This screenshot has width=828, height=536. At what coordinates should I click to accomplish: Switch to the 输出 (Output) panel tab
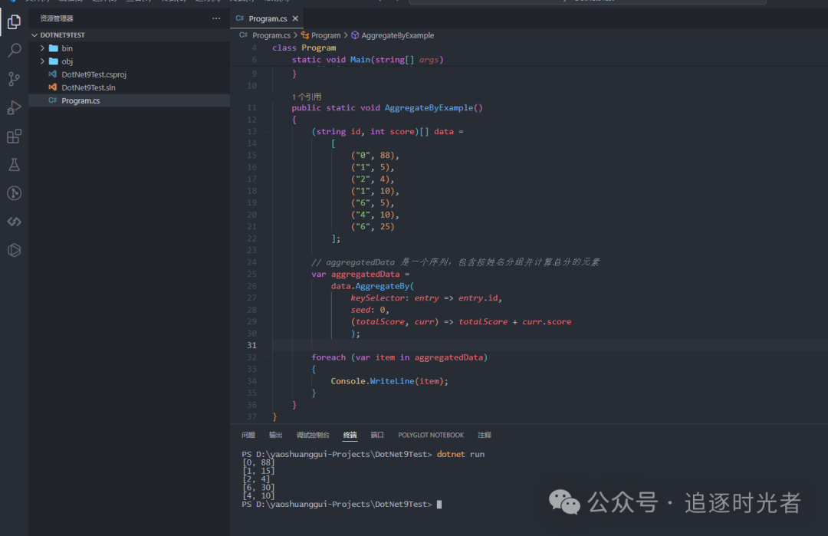(x=276, y=435)
